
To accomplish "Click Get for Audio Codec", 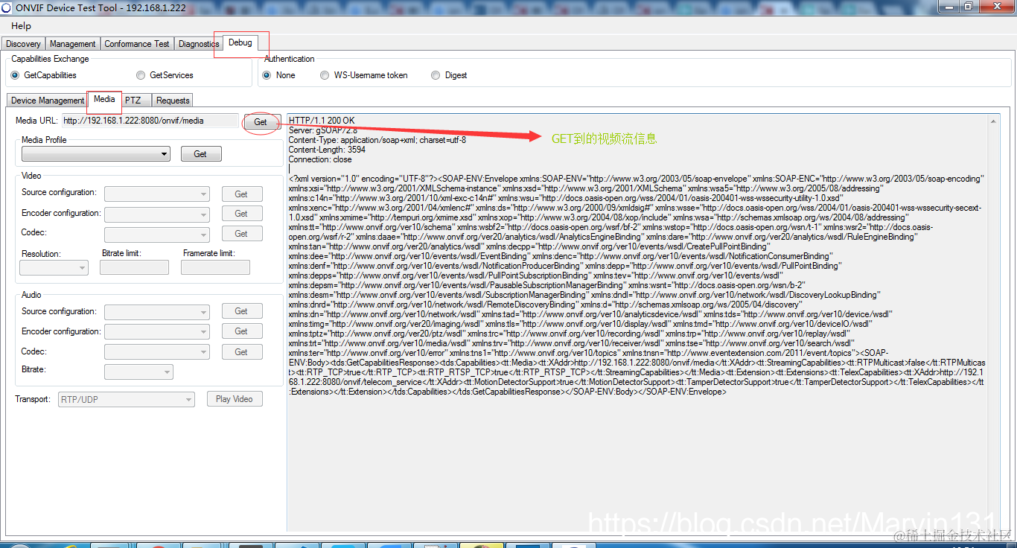I will tap(241, 352).
